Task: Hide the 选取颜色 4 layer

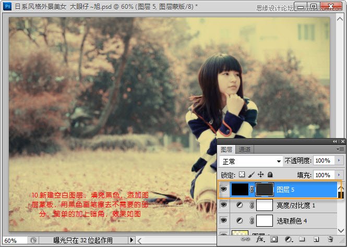Action: tap(224, 220)
